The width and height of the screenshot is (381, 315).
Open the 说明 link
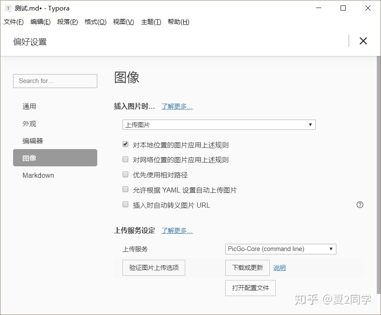[279, 268]
